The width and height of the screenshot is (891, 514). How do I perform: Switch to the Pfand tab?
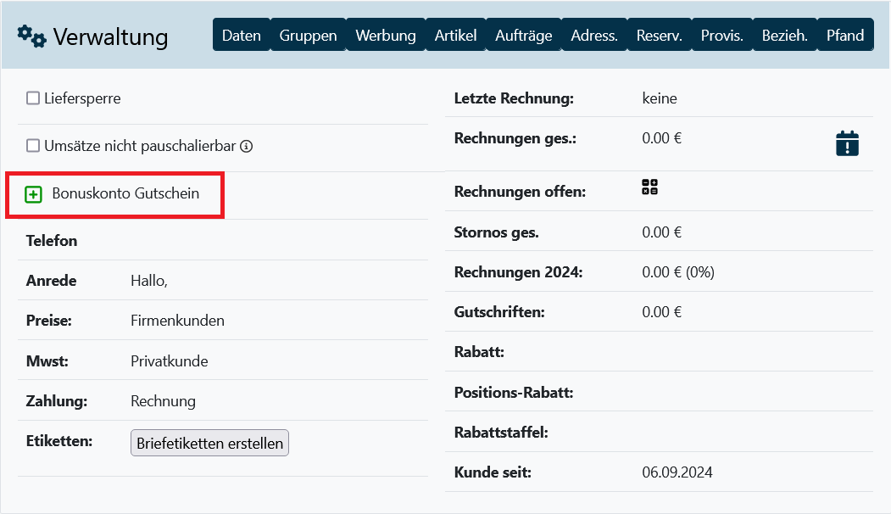tap(846, 36)
